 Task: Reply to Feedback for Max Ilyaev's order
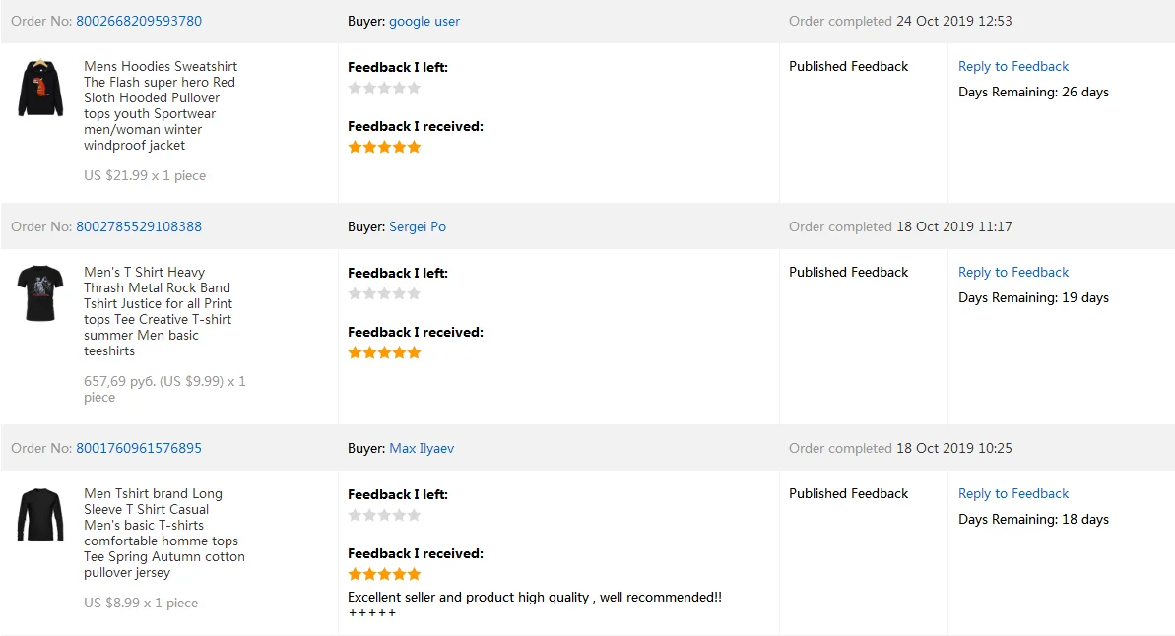pyautogui.click(x=1013, y=493)
